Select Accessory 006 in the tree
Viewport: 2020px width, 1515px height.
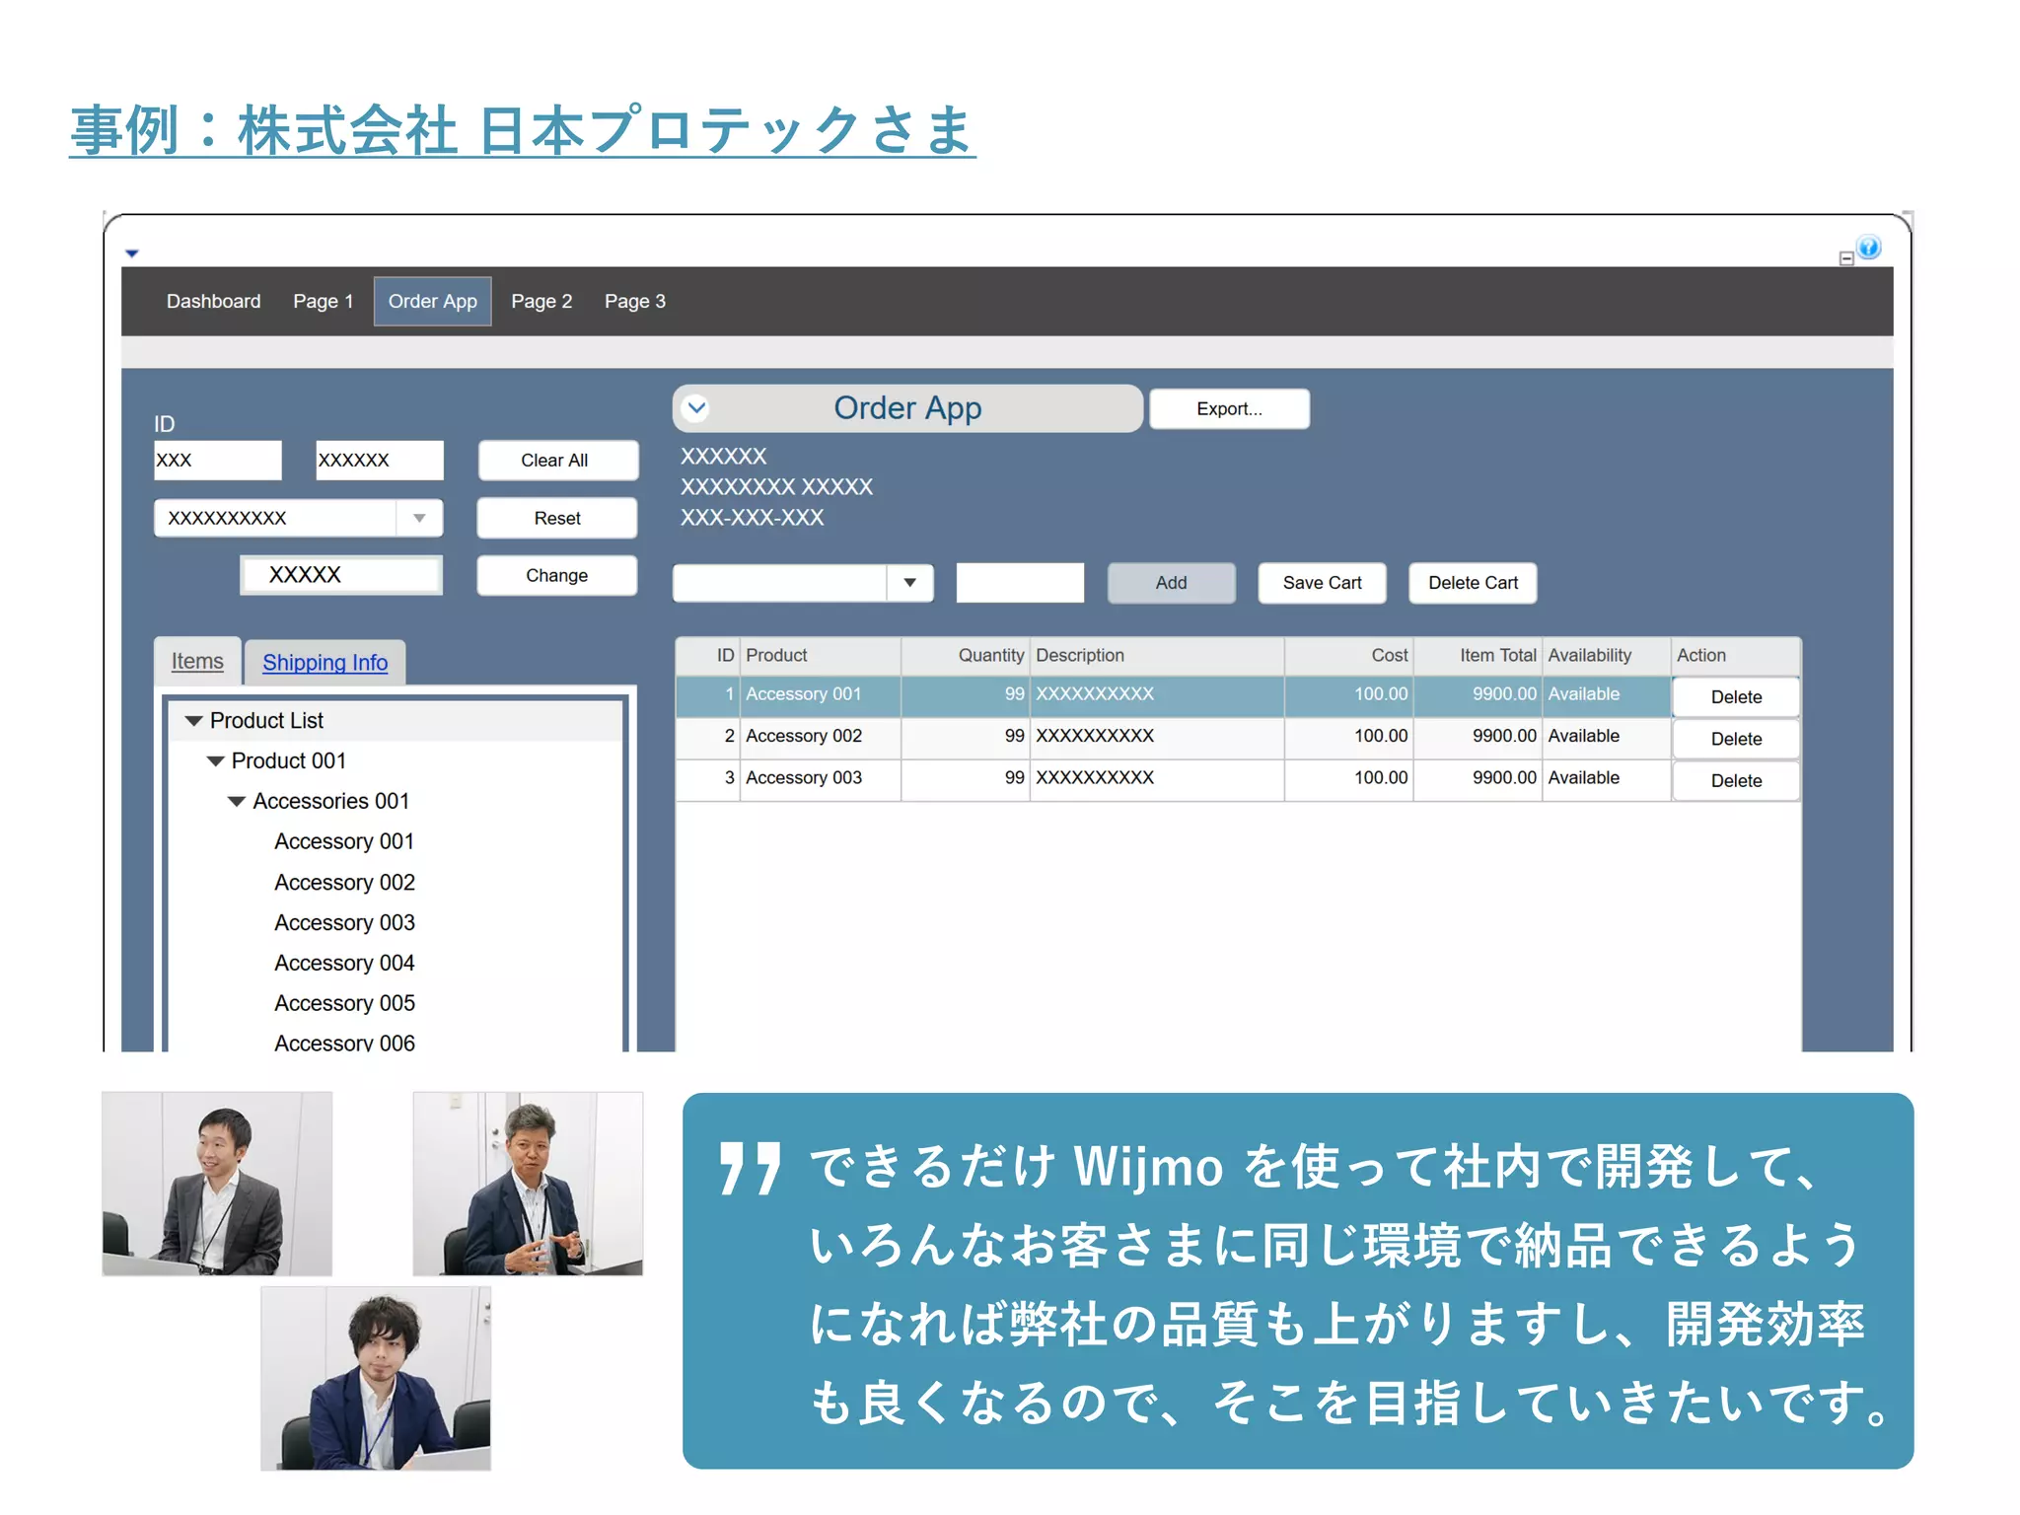pos(344,1042)
